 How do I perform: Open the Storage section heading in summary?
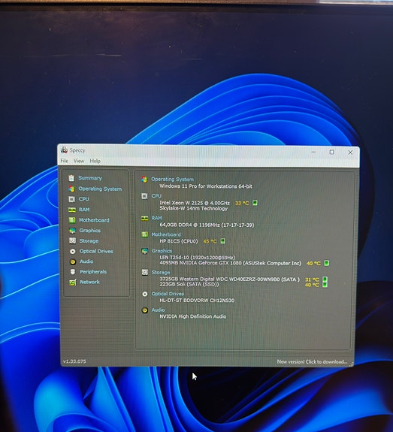[161, 273]
